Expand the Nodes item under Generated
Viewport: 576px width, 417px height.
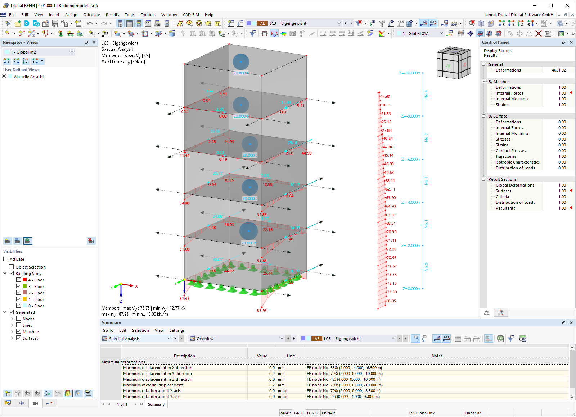tap(13, 319)
